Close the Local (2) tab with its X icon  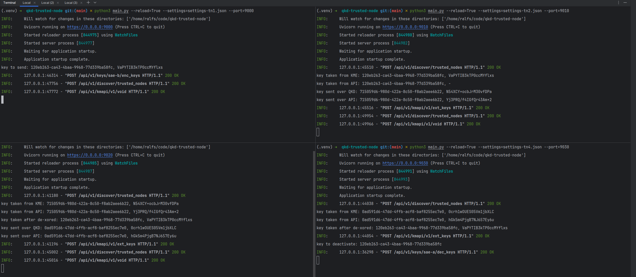tap(58, 3)
